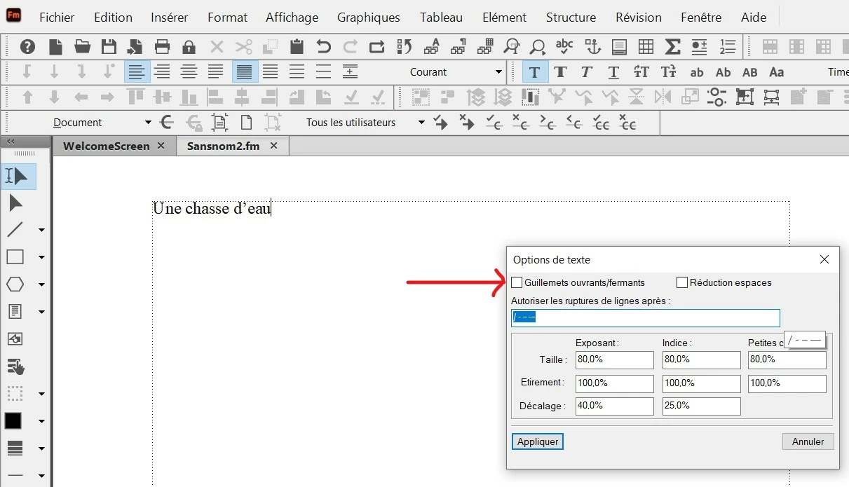This screenshot has height=487, width=849.
Task: Click the Petites capitales Etirement 100,0% field
Action: pos(787,383)
